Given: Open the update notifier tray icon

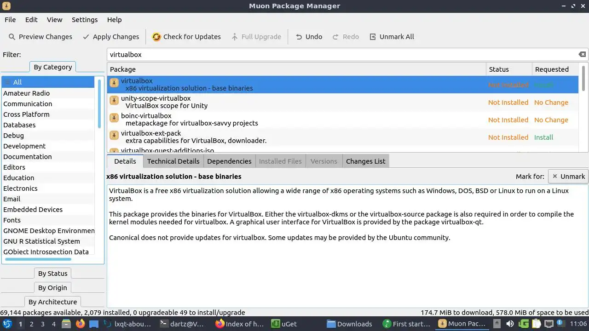Looking at the screenshot, I should [x=560, y=324].
